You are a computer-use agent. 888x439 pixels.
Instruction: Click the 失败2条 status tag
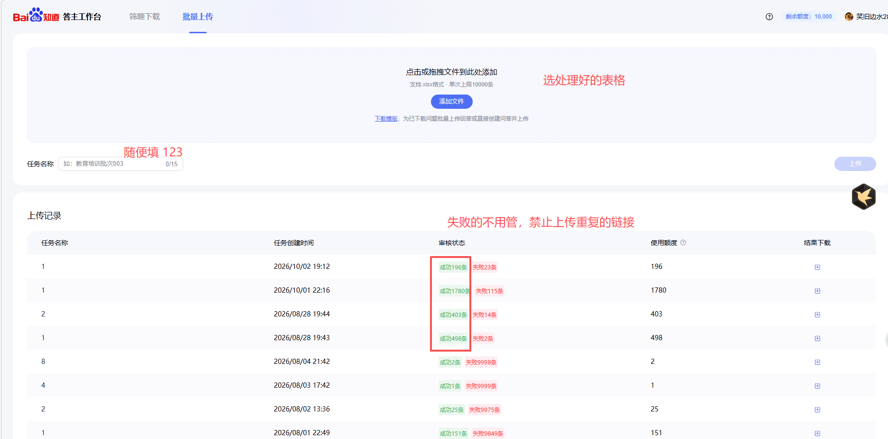tap(483, 339)
